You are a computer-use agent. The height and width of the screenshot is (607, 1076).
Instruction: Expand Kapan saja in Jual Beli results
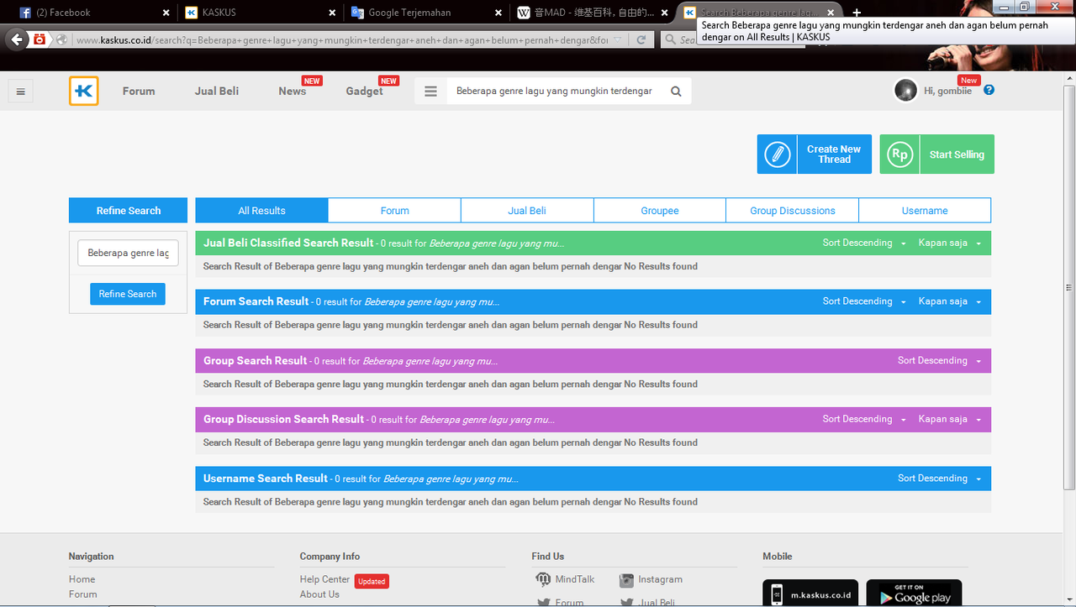[x=950, y=243]
